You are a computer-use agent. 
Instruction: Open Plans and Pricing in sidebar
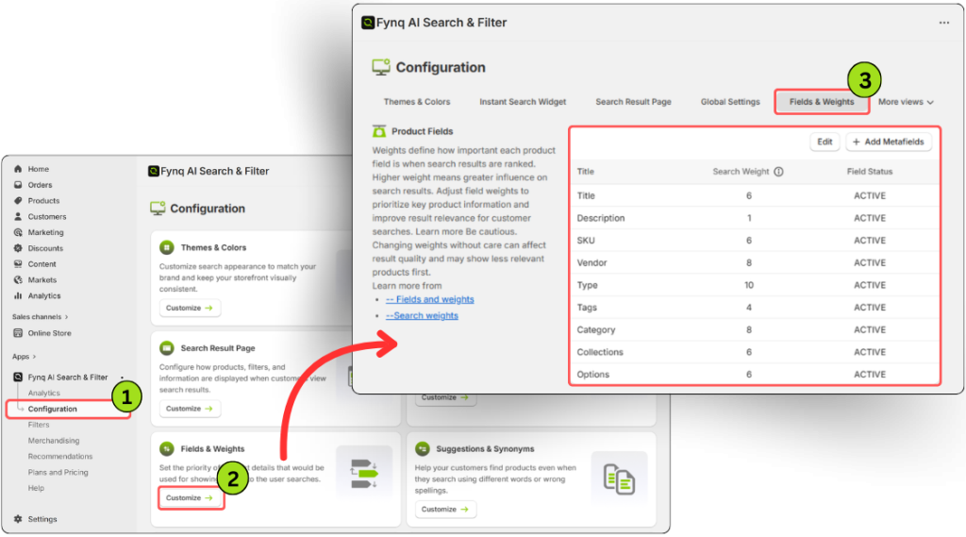[58, 472]
